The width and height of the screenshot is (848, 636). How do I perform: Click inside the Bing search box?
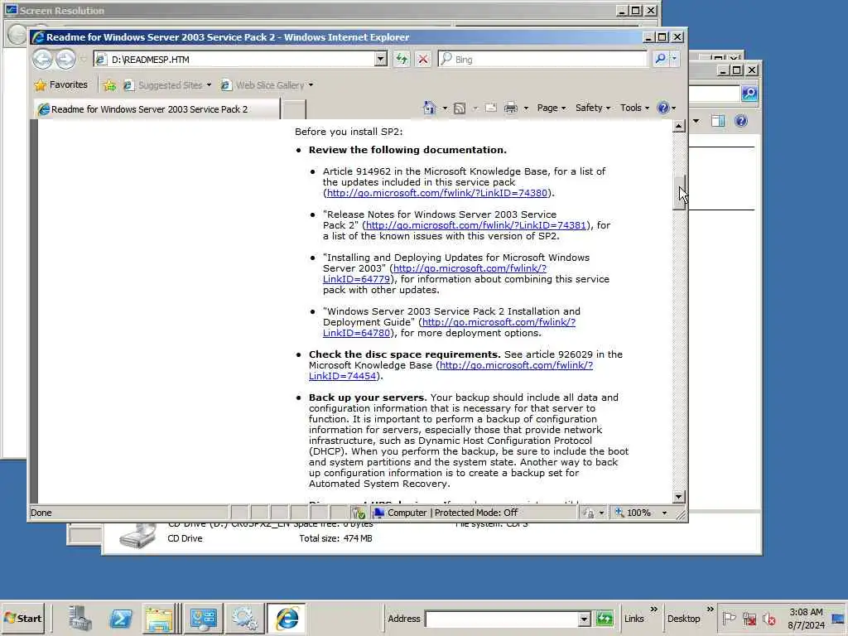(x=542, y=59)
